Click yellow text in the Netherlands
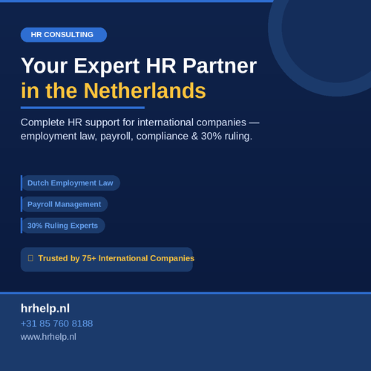The height and width of the screenshot is (371, 371). [114, 91]
